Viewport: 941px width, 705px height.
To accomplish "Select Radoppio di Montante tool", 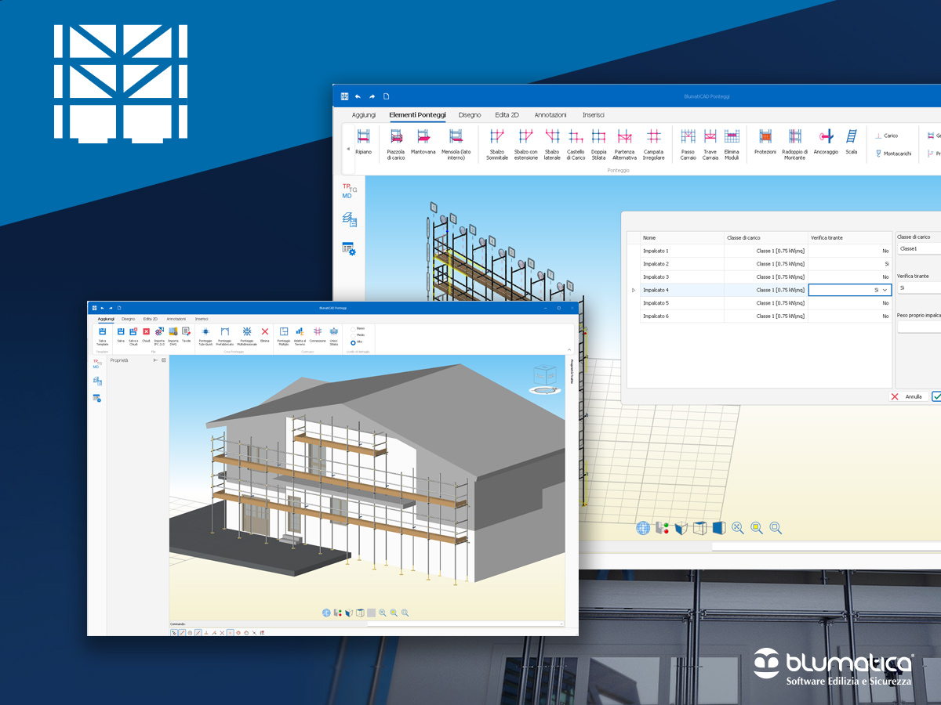I will pyautogui.click(x=794, y=145).
